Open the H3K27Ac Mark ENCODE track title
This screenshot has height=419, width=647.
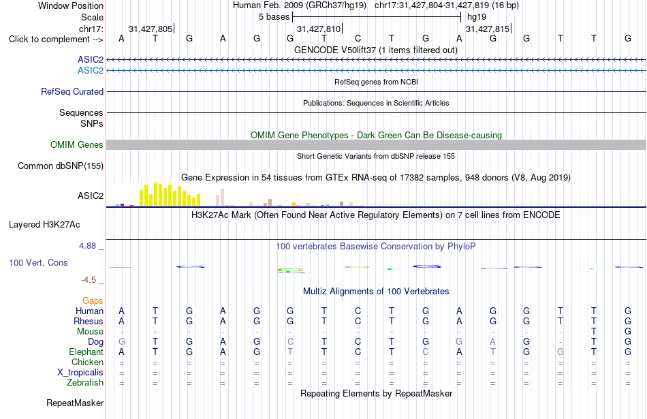coord(375,215)
